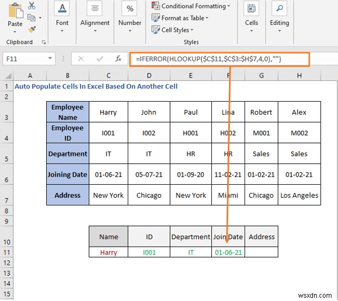Click the Cut scissors icon
The height and width of the screenshot is (301, 338).
[32, 6]
